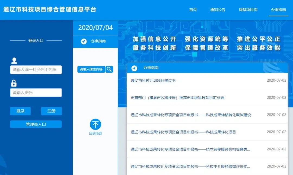The width and height of the screenshot is (293, 175).
Task: Click the search magnifier icon
Action: [109, 69]
